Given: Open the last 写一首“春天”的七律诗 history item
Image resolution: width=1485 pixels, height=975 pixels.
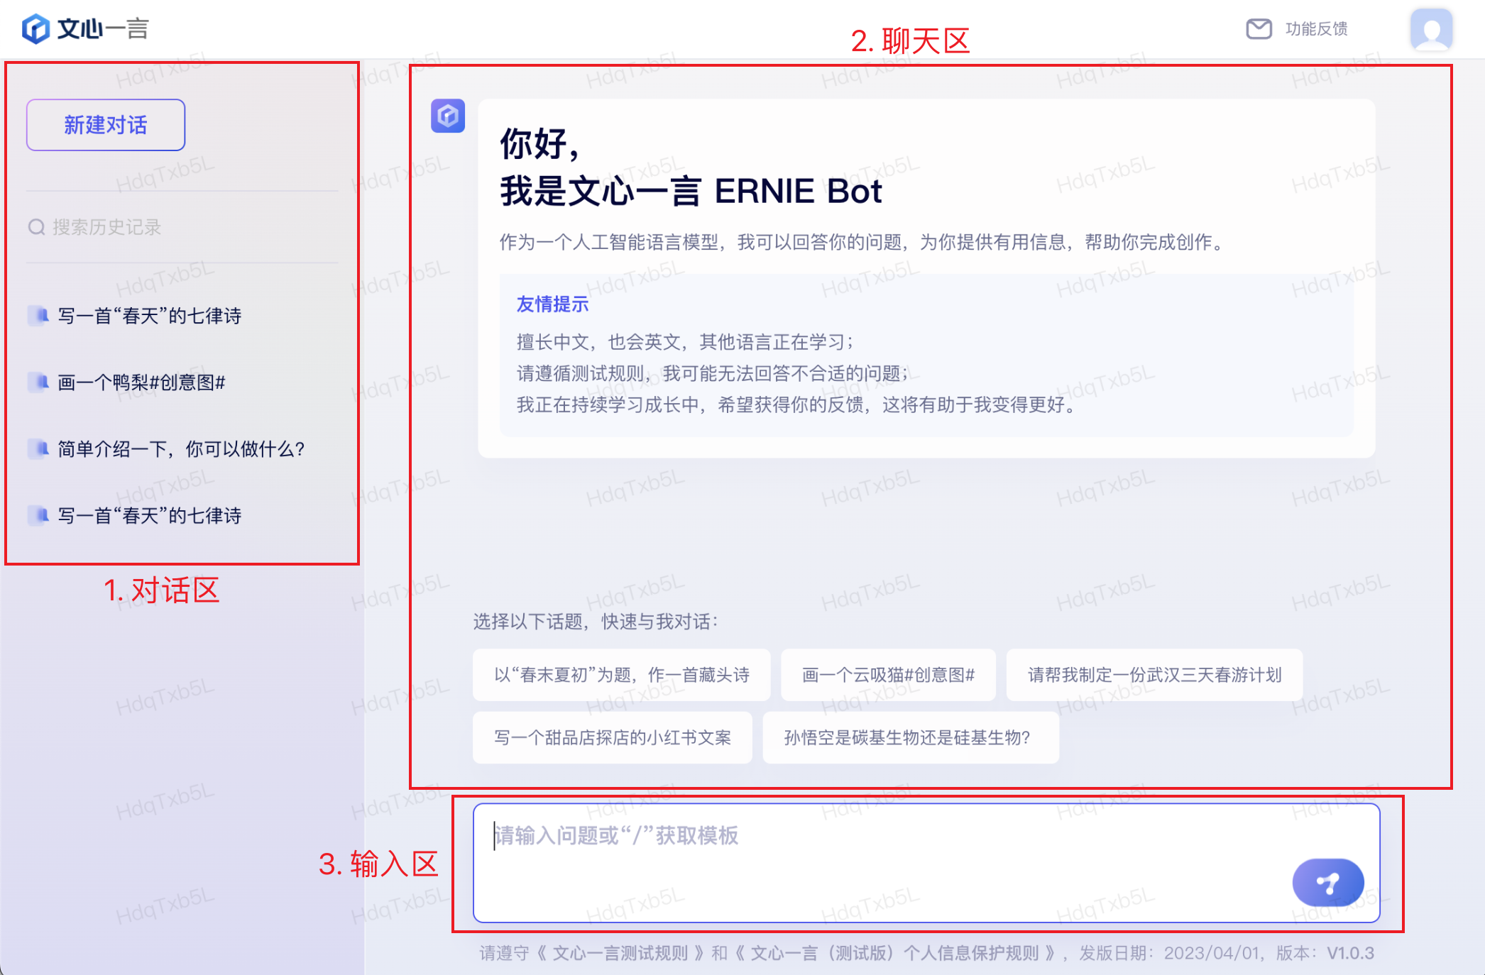Looking at the screenshot, I should [150, 515].
